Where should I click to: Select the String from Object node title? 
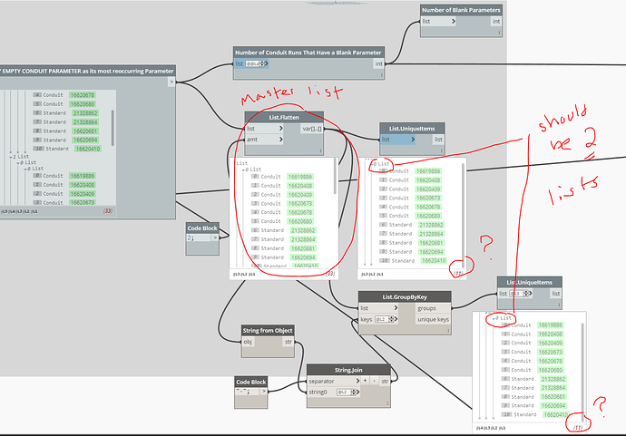point(268,330)
